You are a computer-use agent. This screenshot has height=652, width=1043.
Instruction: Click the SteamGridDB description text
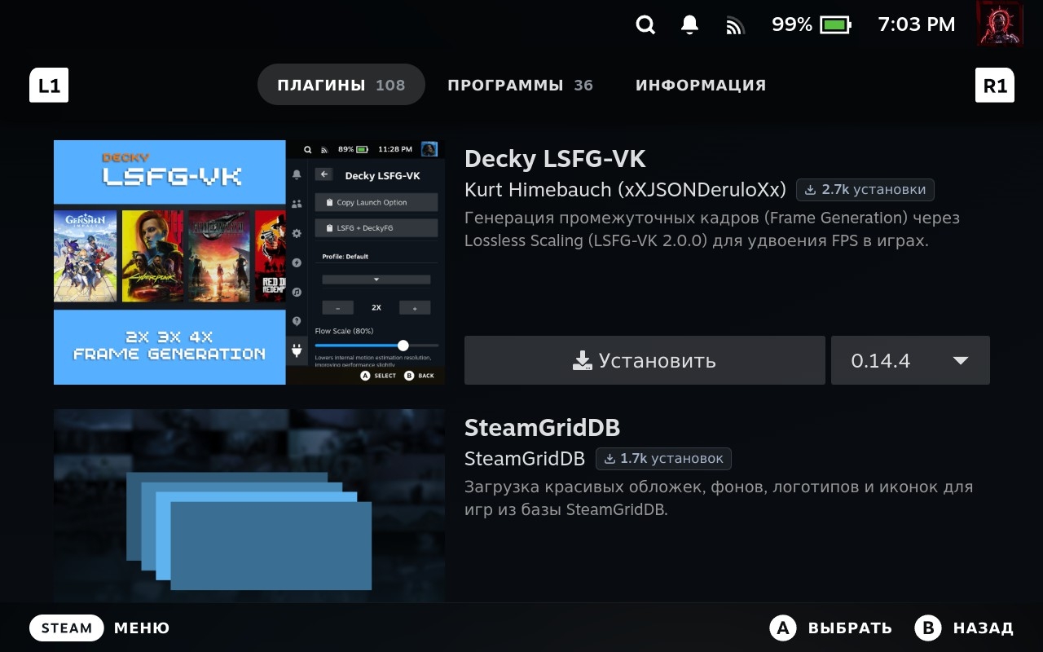pyautogui.click(x=719, y=499)
